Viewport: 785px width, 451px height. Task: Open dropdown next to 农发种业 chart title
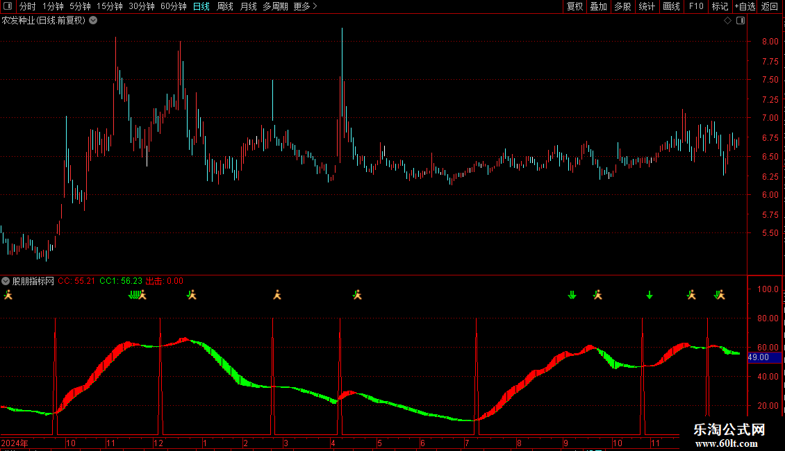(93, 21)
